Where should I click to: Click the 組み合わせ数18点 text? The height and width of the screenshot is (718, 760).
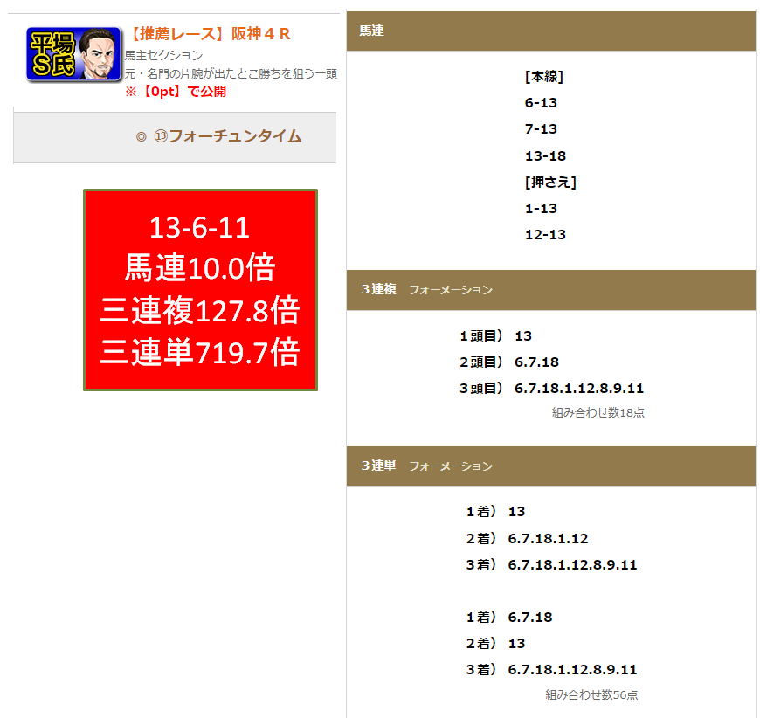tap(598, 412)
